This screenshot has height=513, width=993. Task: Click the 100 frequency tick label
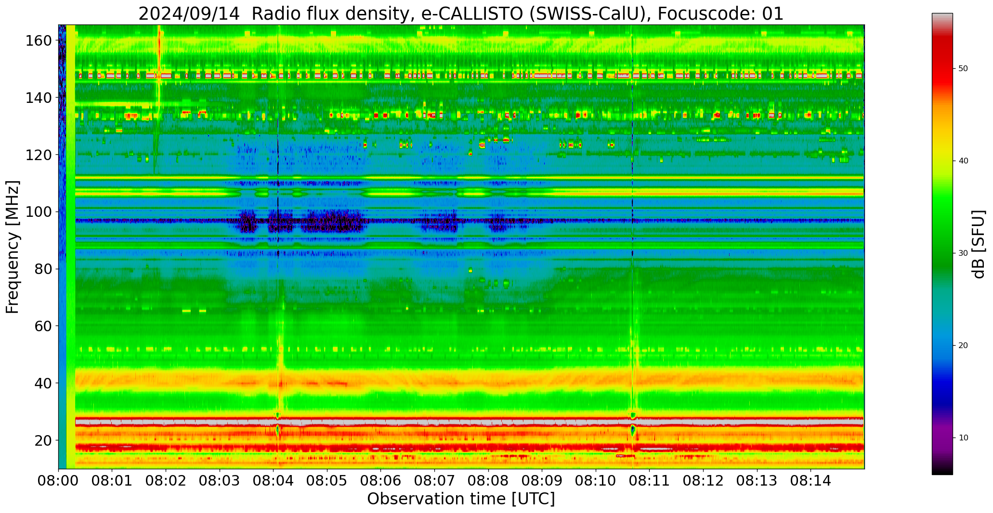[39, 212]
